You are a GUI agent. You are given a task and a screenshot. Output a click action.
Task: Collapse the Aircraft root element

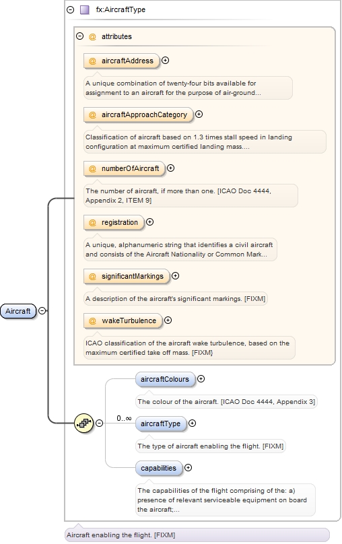(42, 311)
